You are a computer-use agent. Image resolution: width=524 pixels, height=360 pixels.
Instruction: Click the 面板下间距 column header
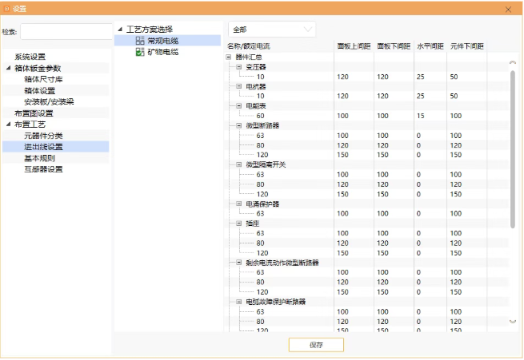coord(394,46)
